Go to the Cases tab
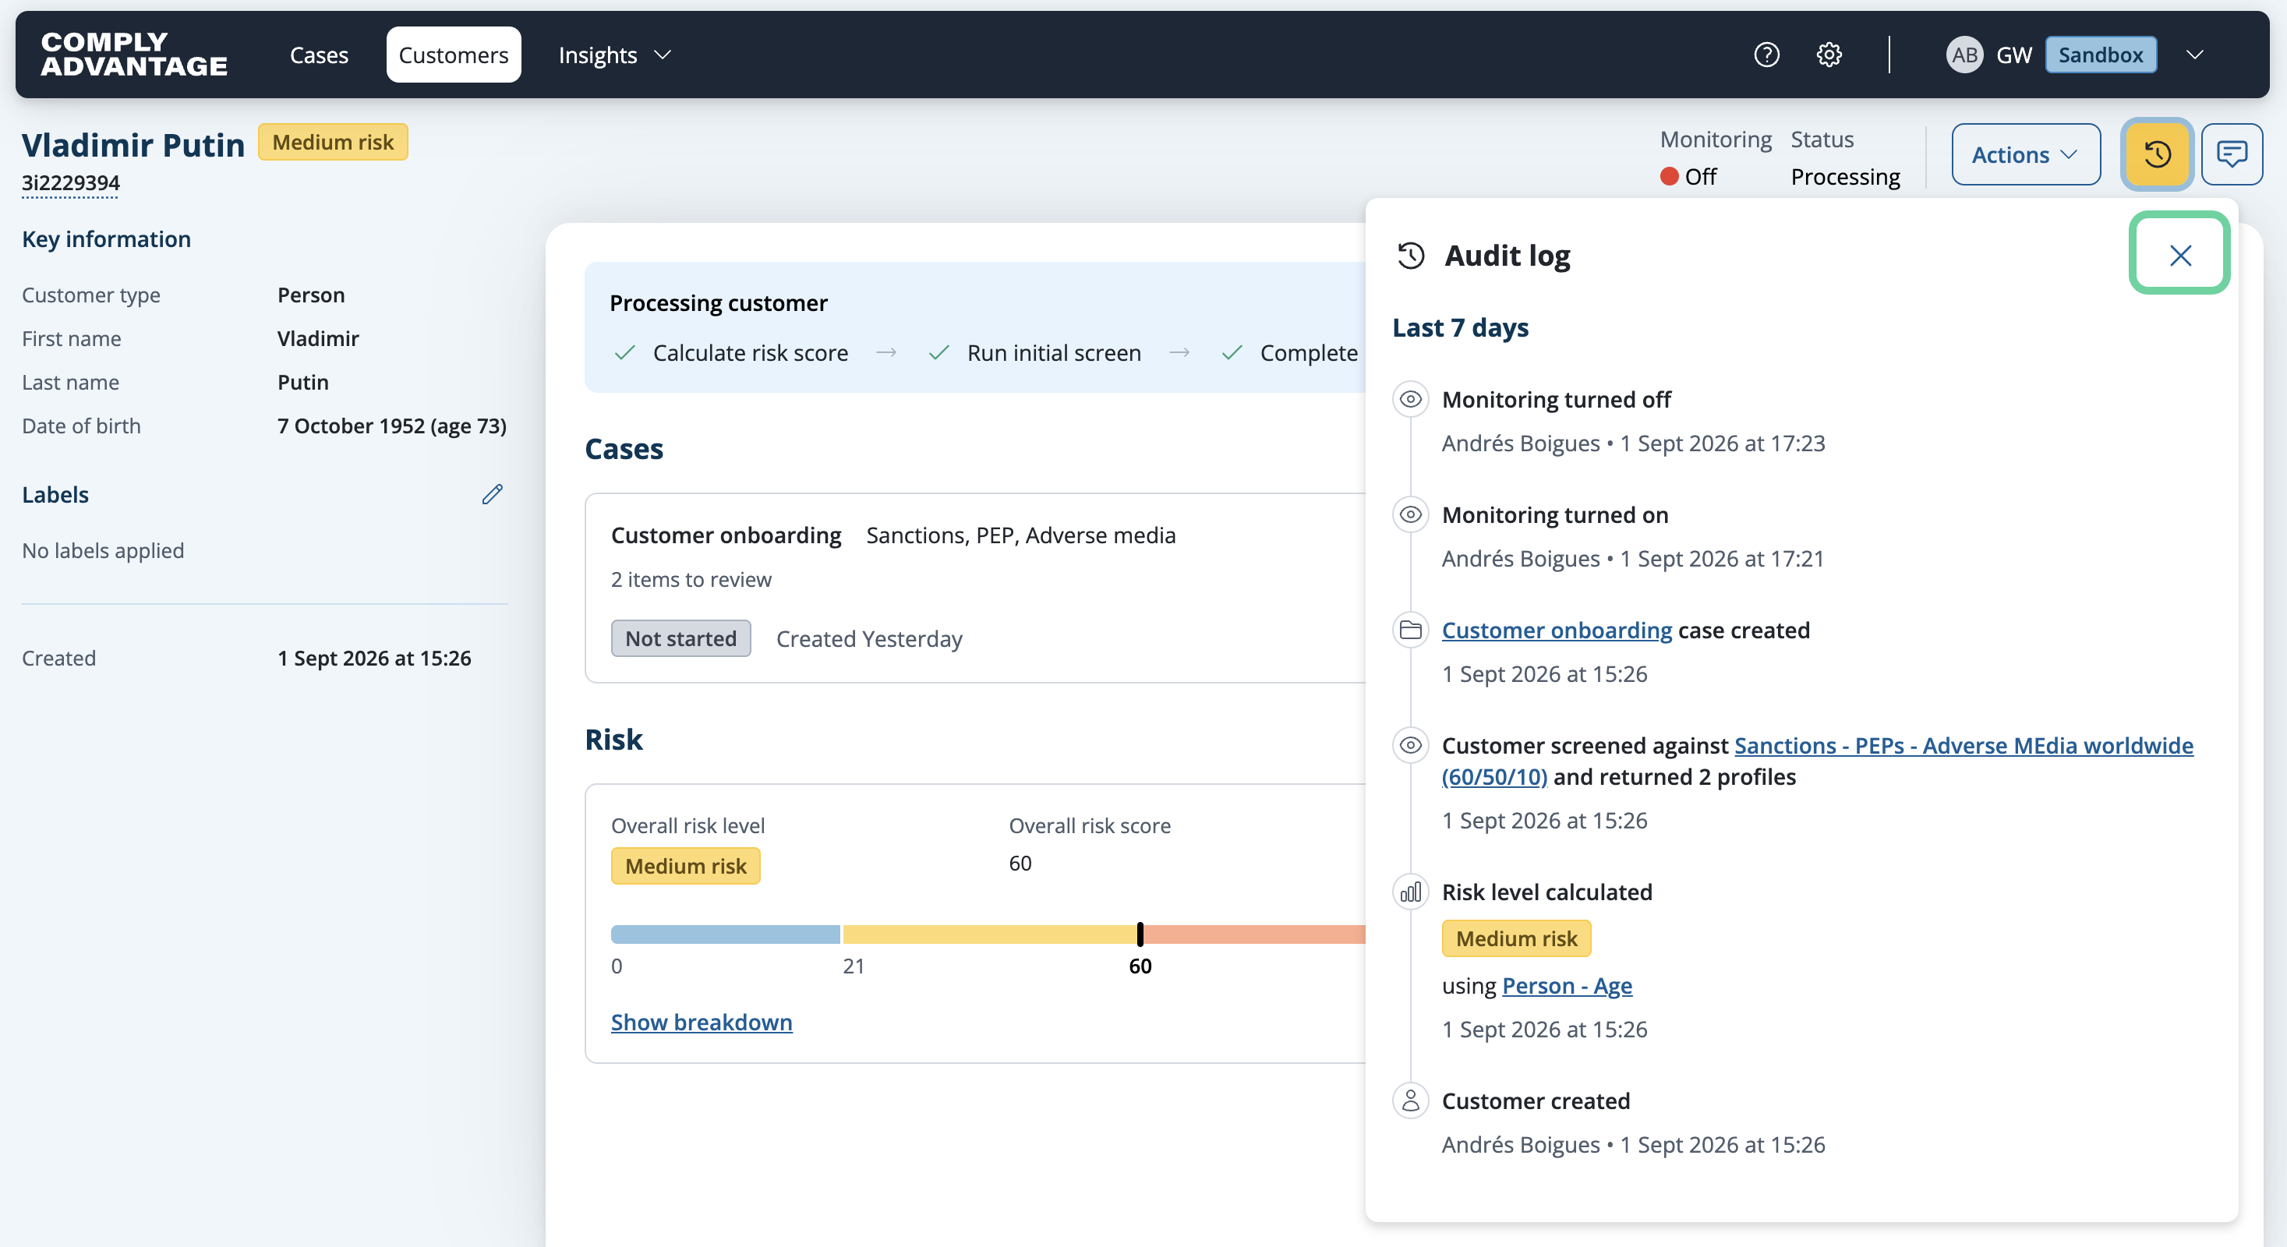2287x1247 pixels. click(319, 55)
